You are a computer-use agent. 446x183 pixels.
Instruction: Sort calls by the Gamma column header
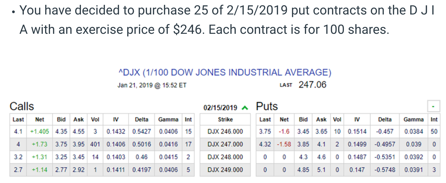click(x=168, y=119)
